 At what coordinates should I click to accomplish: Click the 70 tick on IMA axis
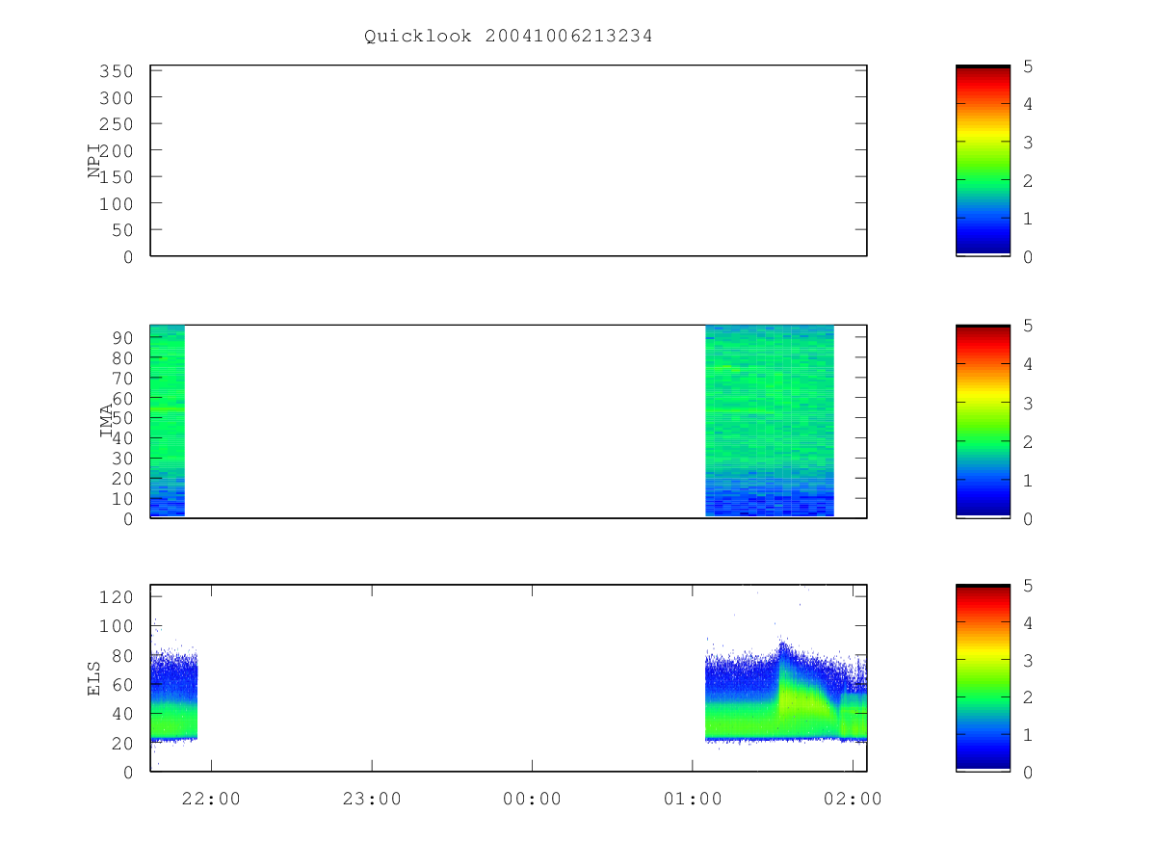123,378
